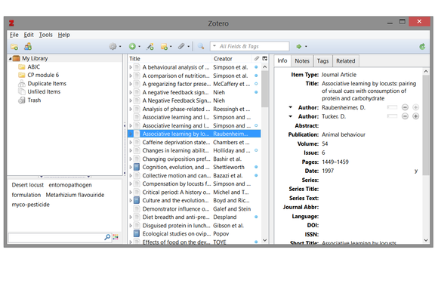Click the New Note icon
Screen dimensions: 438x293
(x=165, y=46)
